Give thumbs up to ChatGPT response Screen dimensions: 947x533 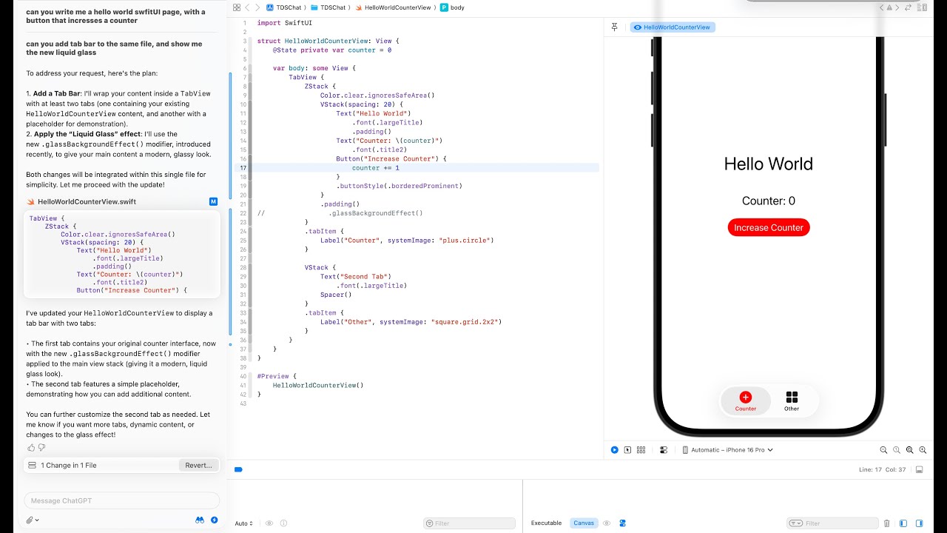pos(31,448)
